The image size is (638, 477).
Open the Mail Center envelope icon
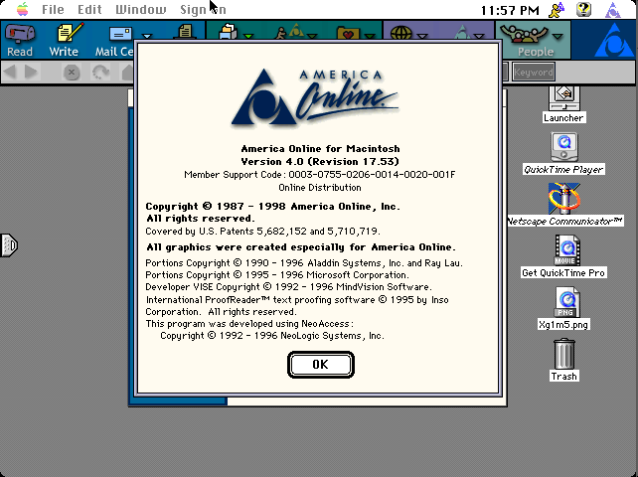(120, 34)
